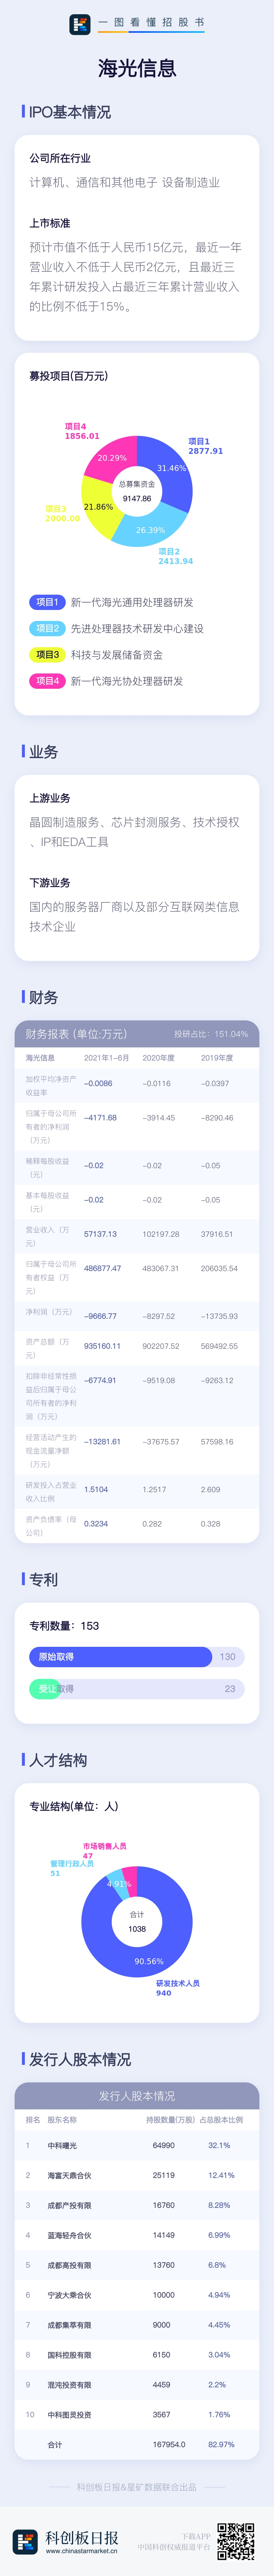Click the 原始取得 patent progress bar
Viewport: 274px width, 2576px height.
point(120,1657)
